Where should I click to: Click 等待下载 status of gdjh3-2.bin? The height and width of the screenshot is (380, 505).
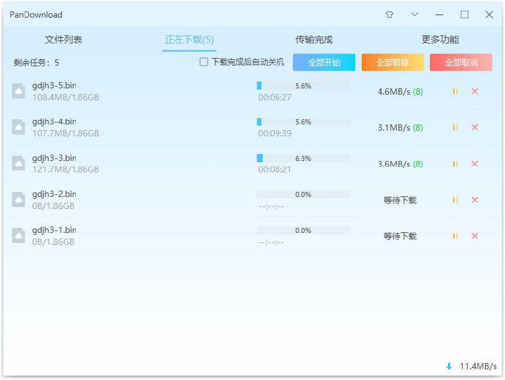pyautogui.click(x=400, y=200)
